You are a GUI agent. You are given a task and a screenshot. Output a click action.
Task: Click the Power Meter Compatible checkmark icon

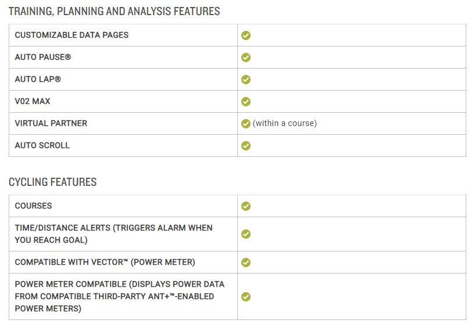click(x=246, y=297)
